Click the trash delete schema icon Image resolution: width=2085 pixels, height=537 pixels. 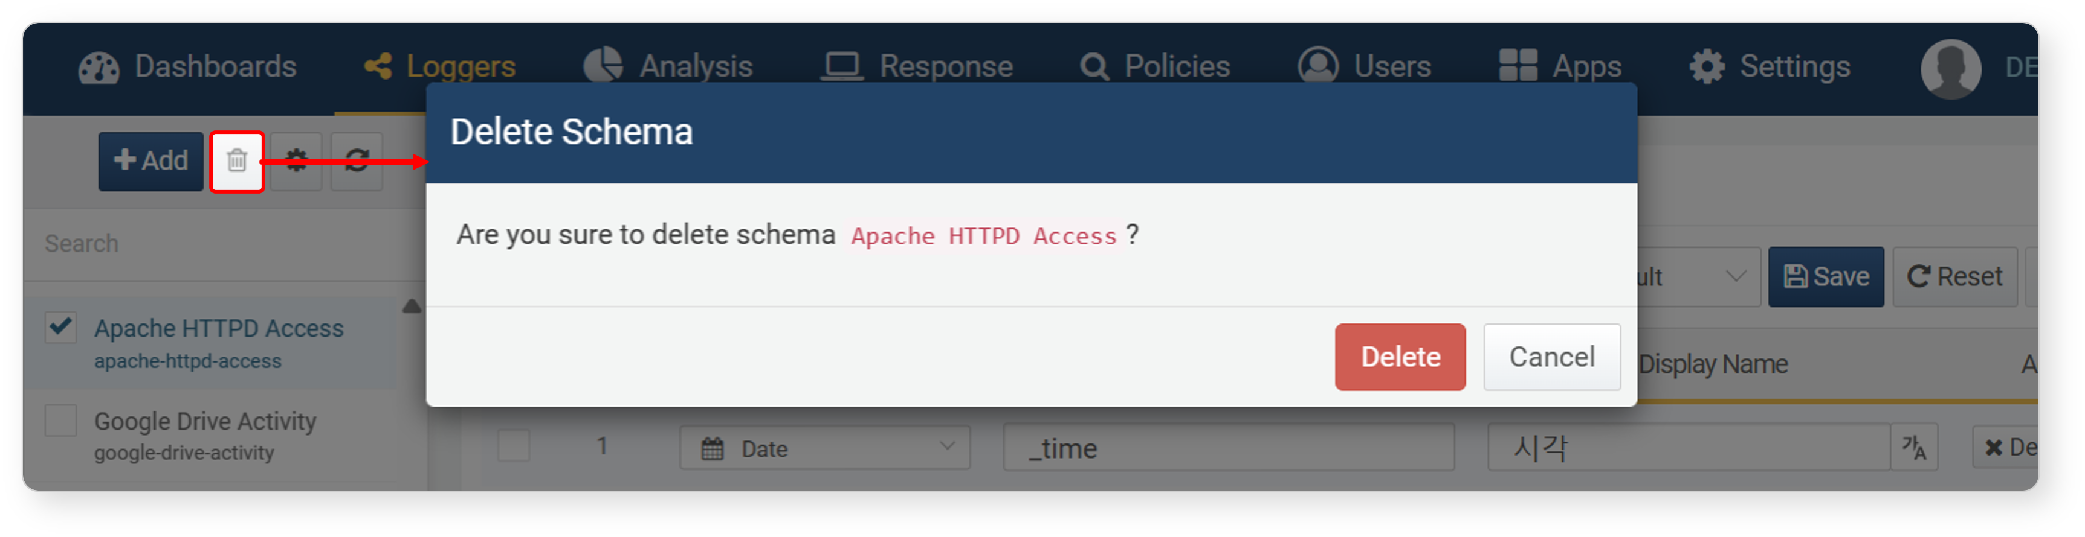pyautogui.click(x=236, y=162)
